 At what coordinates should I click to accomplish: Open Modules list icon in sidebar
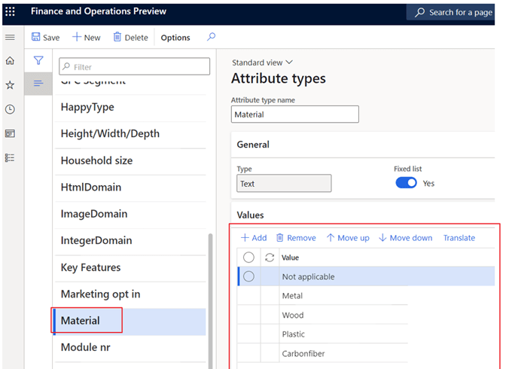click(10, 157)
